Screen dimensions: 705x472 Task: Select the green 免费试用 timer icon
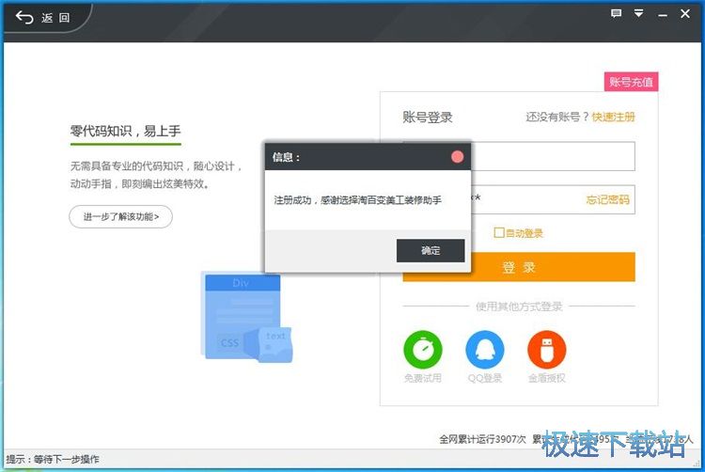pos(423,349)
